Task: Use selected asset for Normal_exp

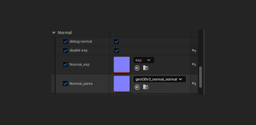Action: pos(137,68)
